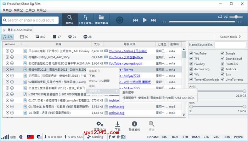Open the 檢視(V) menu

pos(19,10)
